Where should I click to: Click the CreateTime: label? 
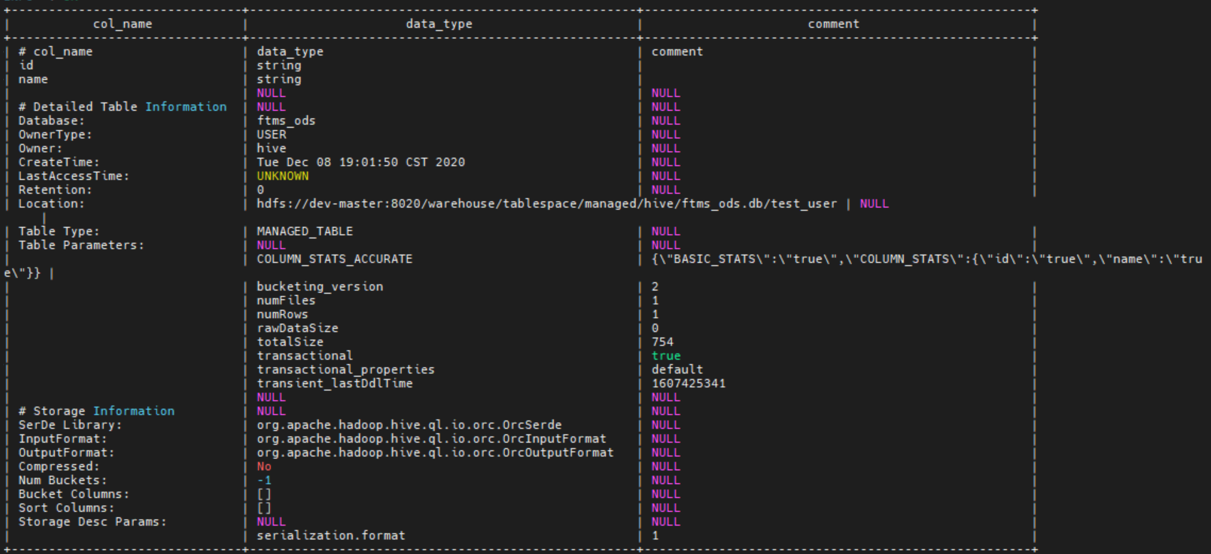tap(59, 162)
